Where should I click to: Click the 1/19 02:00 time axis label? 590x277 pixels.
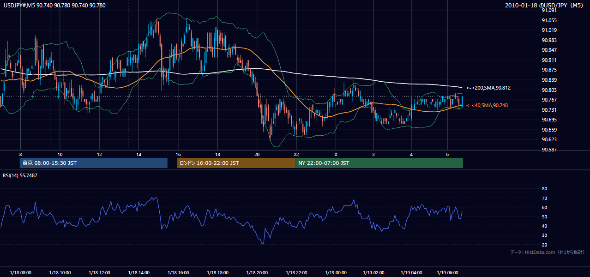pos(374,272)
